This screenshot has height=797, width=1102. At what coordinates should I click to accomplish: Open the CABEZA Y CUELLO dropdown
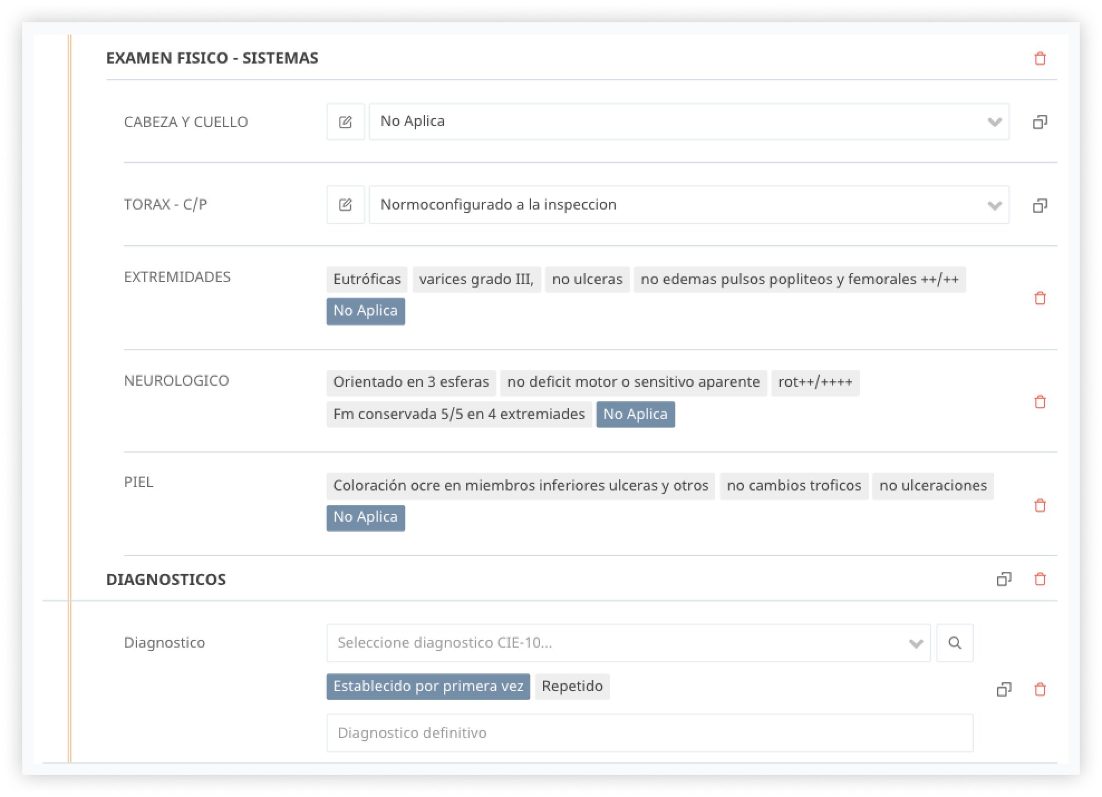(x=689, y=122)
